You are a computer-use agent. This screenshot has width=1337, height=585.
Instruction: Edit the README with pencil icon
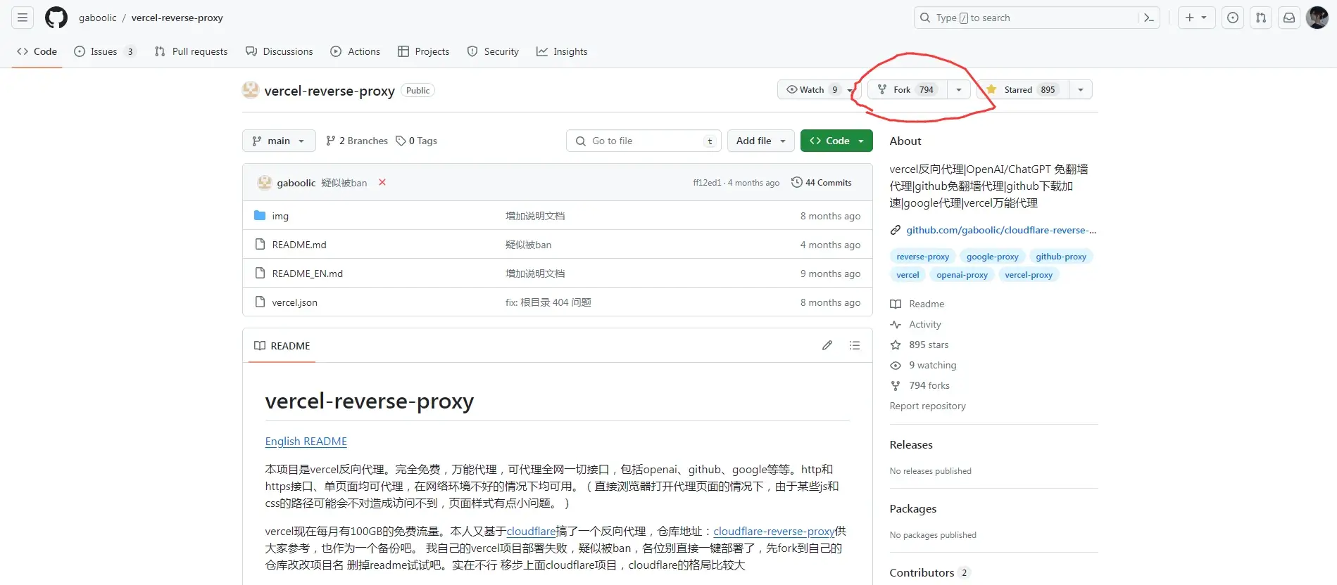click(x=827, y=345)
